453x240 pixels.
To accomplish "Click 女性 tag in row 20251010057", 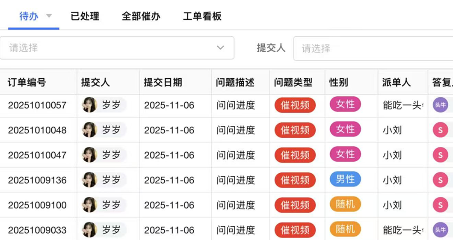I will tap(345, 104).
